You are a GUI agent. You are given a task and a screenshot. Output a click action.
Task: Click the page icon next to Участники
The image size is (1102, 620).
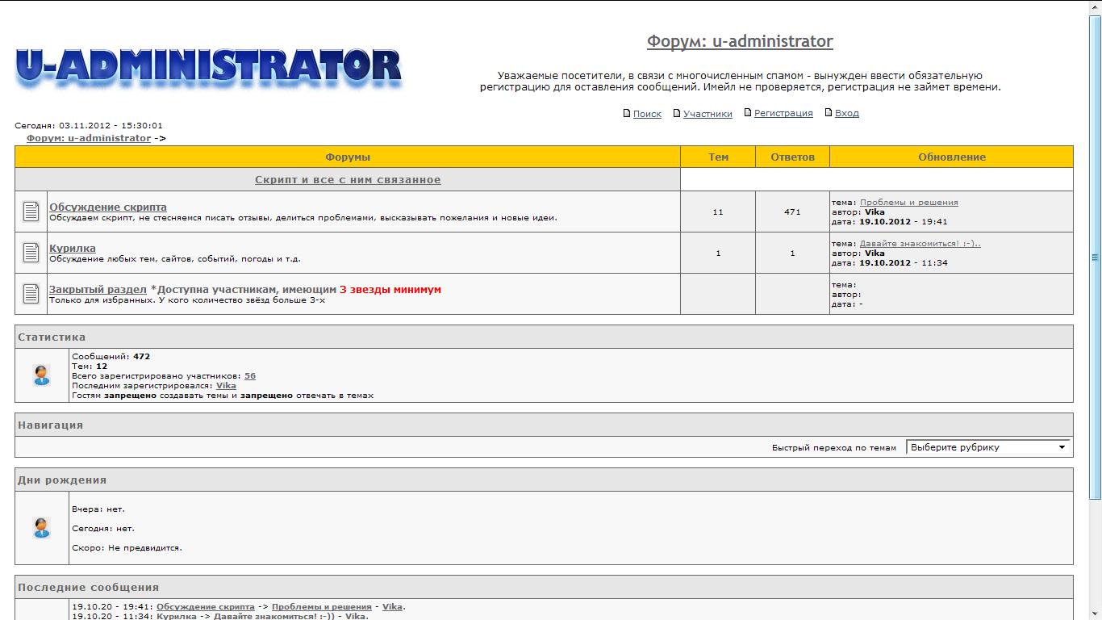(677, 113)
